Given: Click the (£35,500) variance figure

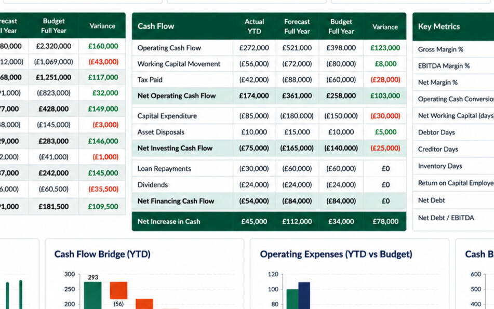Looking at the screenshot, I should [x=103, y=189].
